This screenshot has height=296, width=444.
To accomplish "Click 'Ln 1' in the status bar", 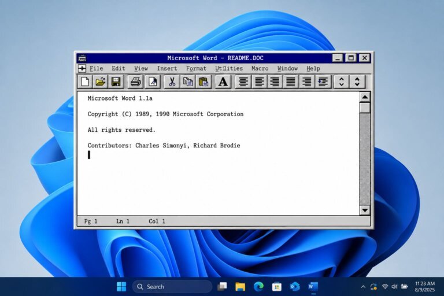I will 123,221.
